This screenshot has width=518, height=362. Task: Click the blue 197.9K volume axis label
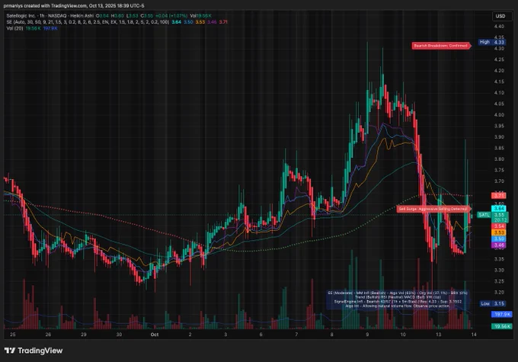click(x=502, y=314)
